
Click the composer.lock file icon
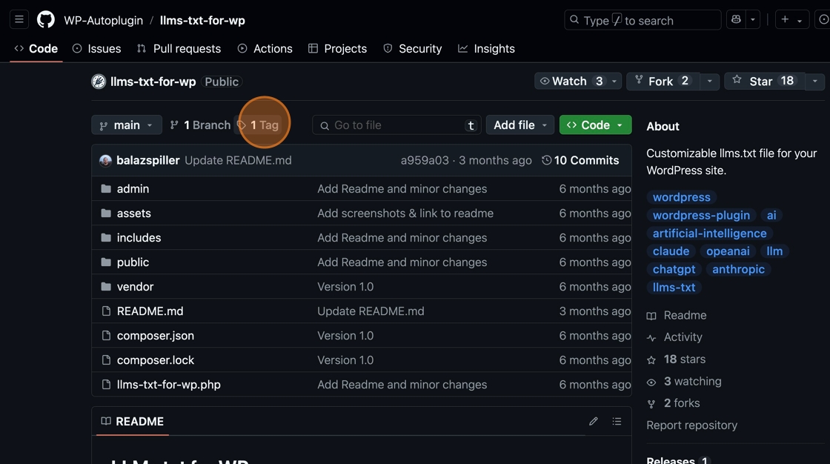click(106, 360)
